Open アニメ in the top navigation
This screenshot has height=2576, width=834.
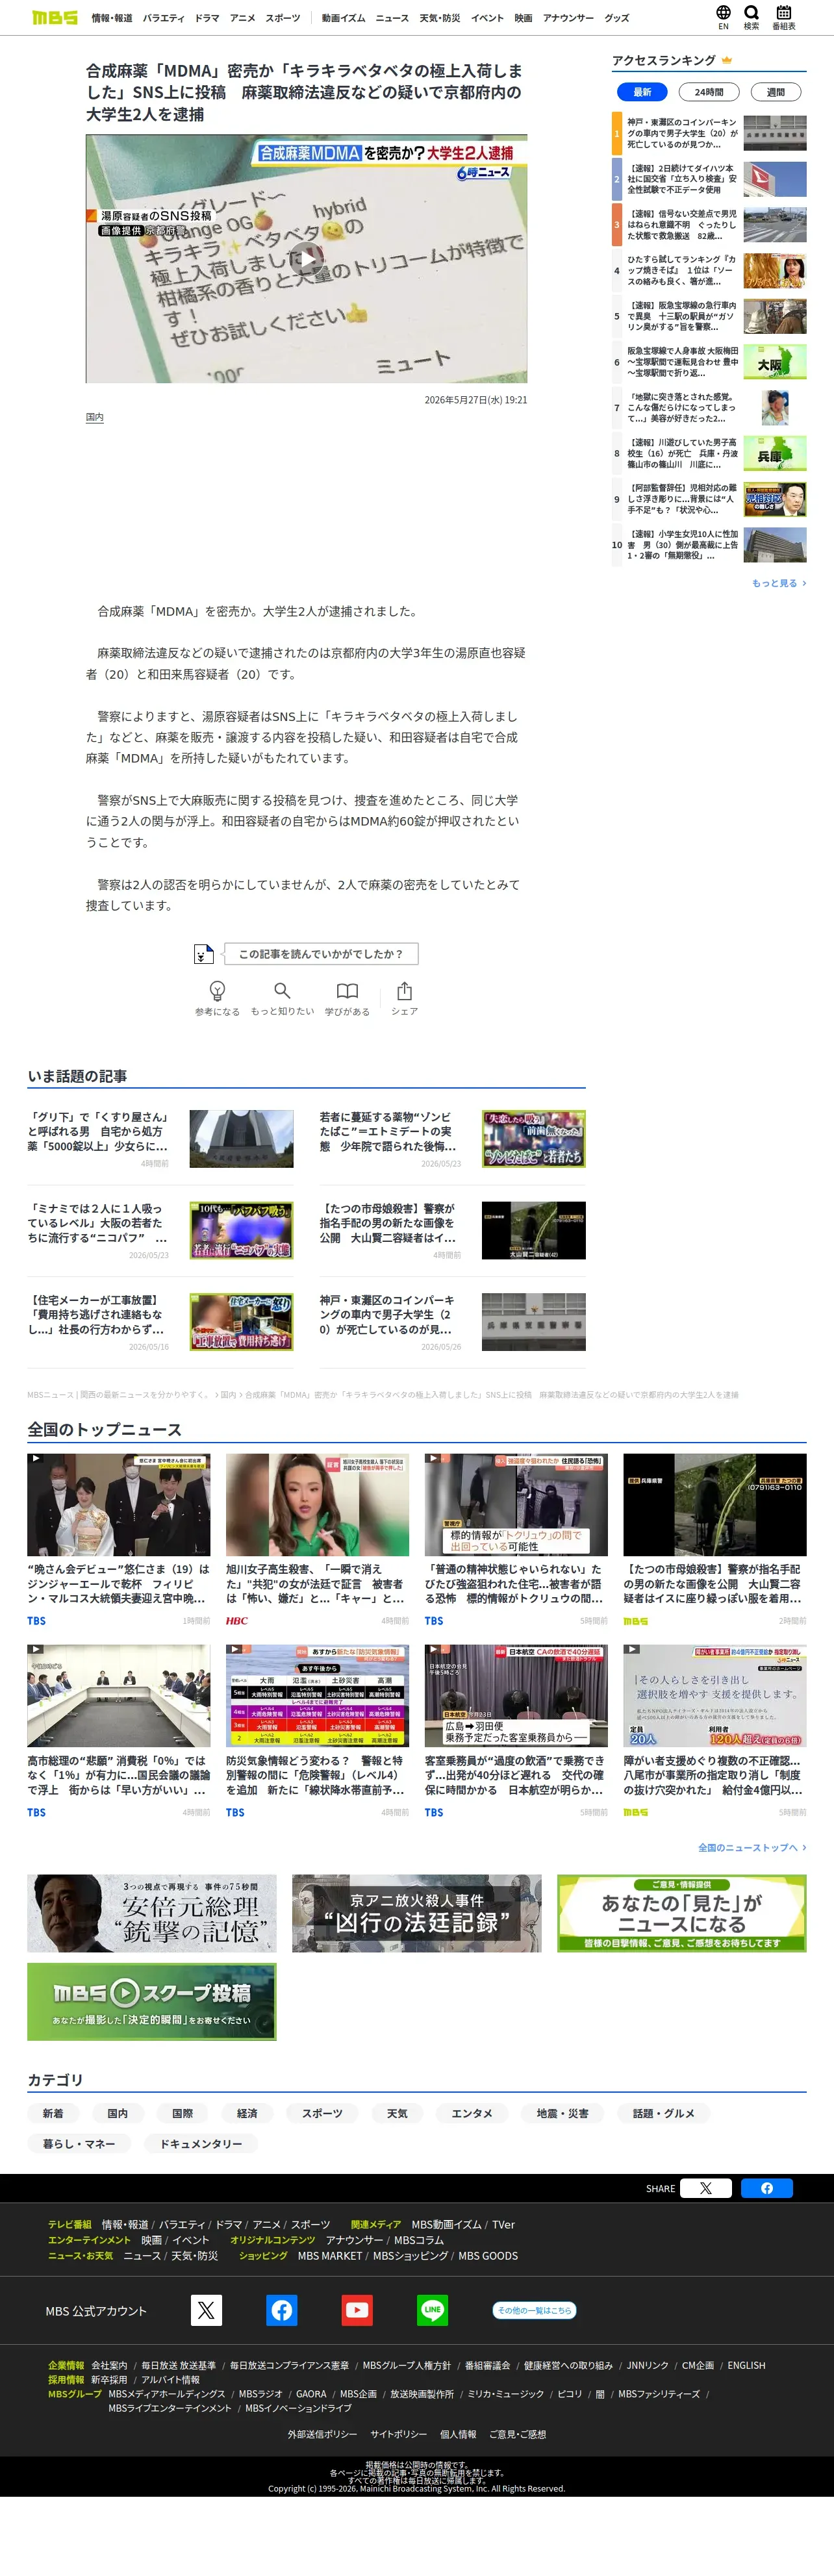(x=242, y=18)
